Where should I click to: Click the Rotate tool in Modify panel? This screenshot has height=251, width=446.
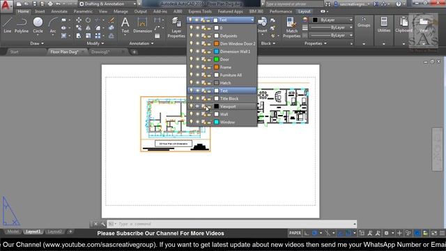click(89, 20)
